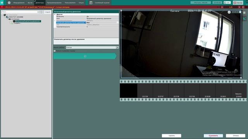Click the green arrow bar in detector panel
248x139 pixels.
(x=85, y=56)
